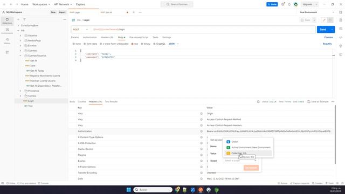Open the Save button dropdown arrow
This screenshot has height=194, width=345.
pyautogui.click(x=314, y=20)
